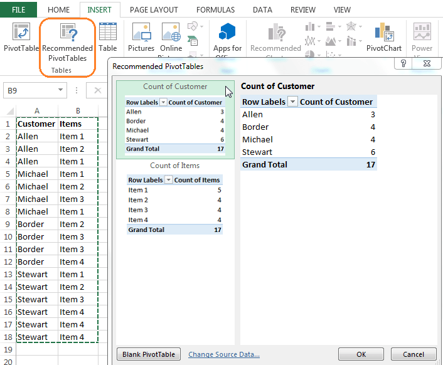This screenshot has height=365, width=443.
Task: Open Row Labels filter in Count of Items thumbnail
Action: click(168, 180)
